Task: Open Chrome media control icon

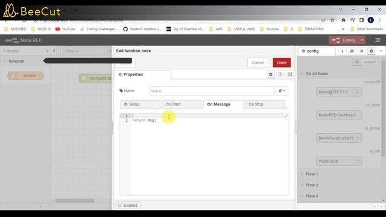Action: click(352, 20)
